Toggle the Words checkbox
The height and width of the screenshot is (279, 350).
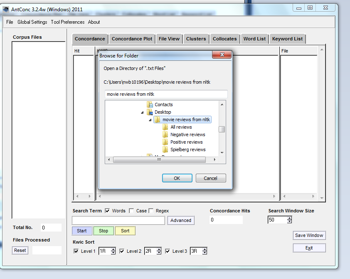pyautogui.click(x=108, y=211)
